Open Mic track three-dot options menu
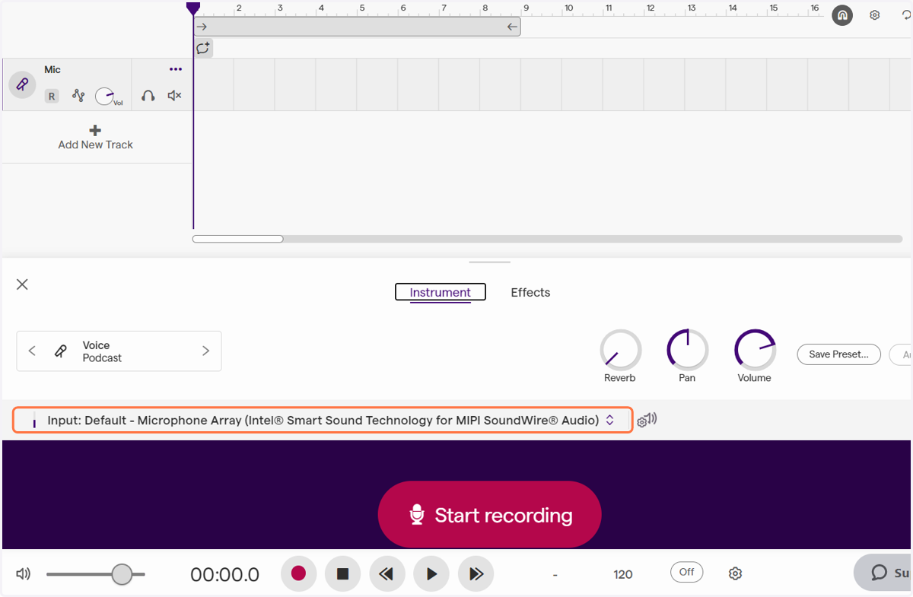This screenshot has width=913, height=597. pos(176,69)
